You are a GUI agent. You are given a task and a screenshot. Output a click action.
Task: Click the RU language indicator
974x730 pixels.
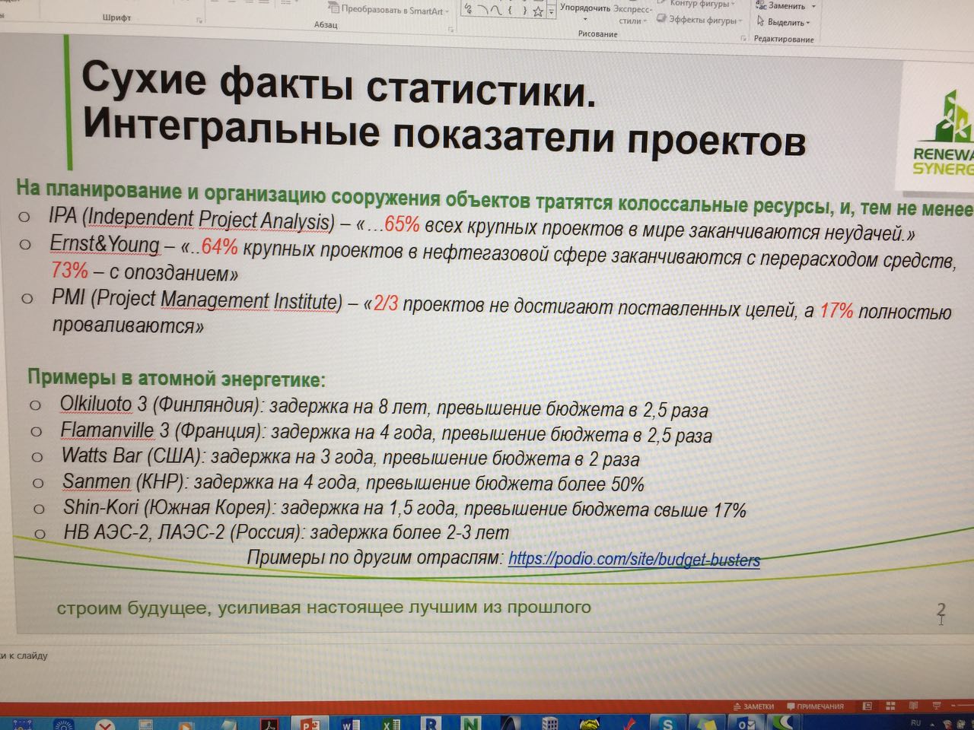[915, 722]
